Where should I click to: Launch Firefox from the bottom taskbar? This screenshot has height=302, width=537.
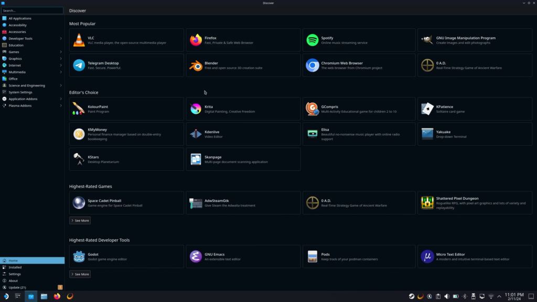tap(57, 296)
